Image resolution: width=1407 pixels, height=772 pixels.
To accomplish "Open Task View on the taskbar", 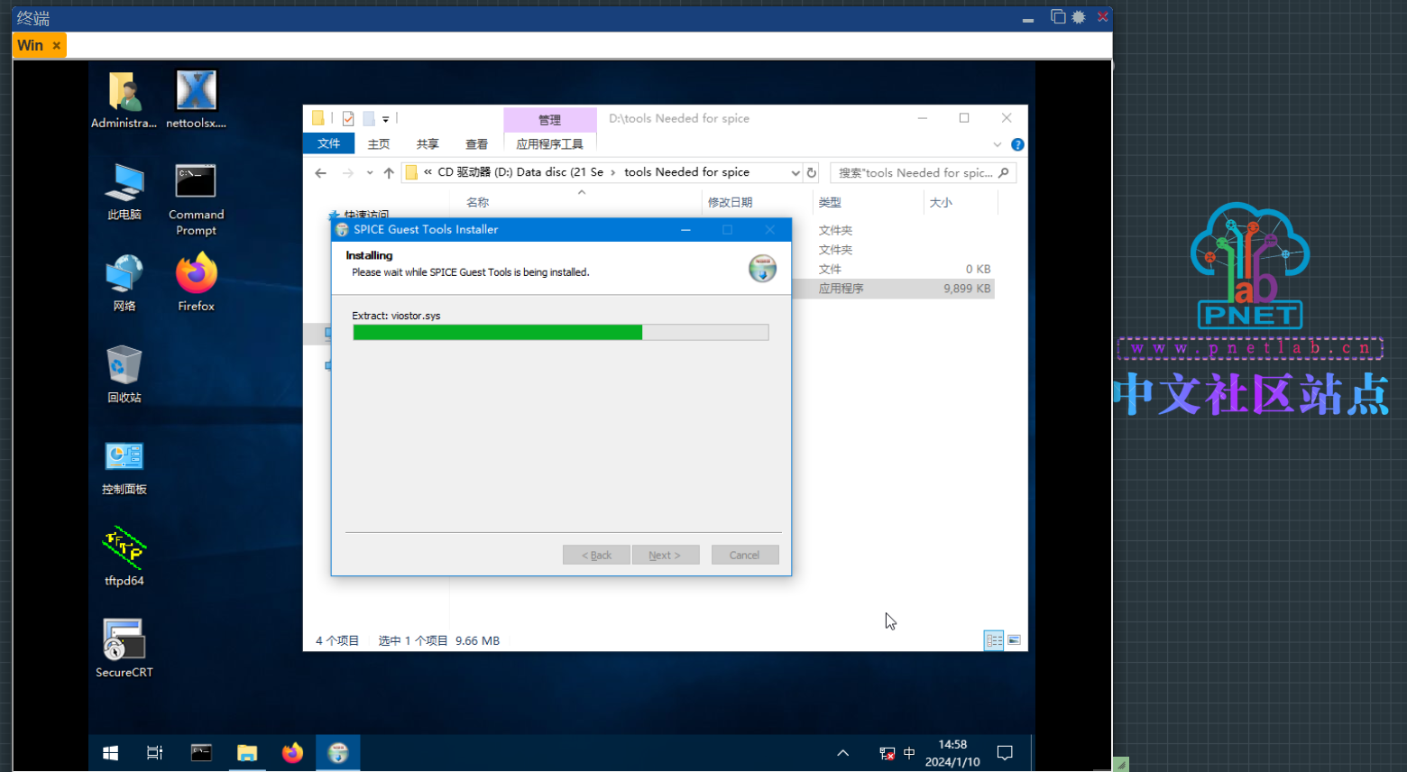I will (x=155, y=753).
